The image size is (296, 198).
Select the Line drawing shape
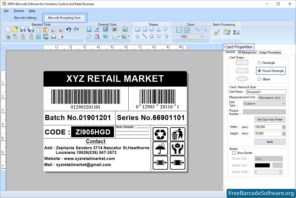145,36
